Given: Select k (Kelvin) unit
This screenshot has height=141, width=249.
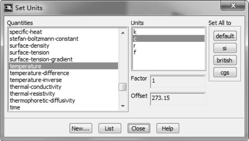Looking at the screenshot, I should (135, 32).
